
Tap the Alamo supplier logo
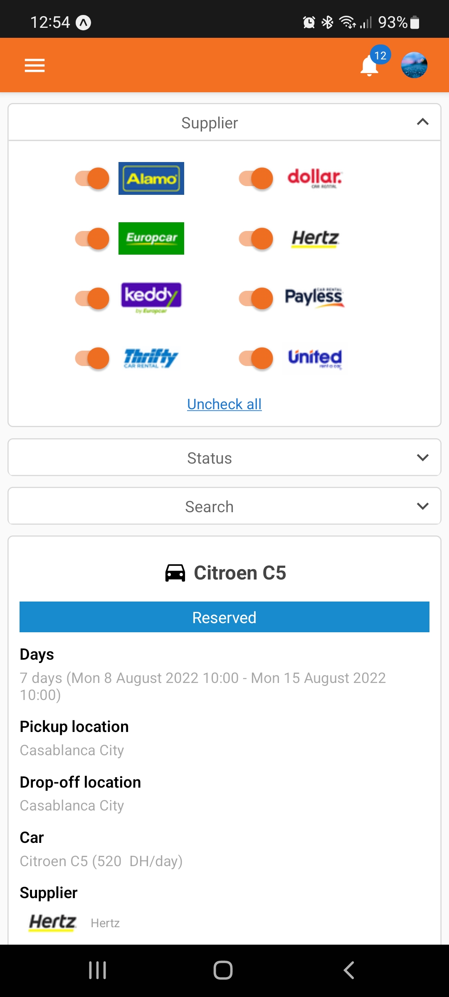pyautogui.click(x=151, y=179)
